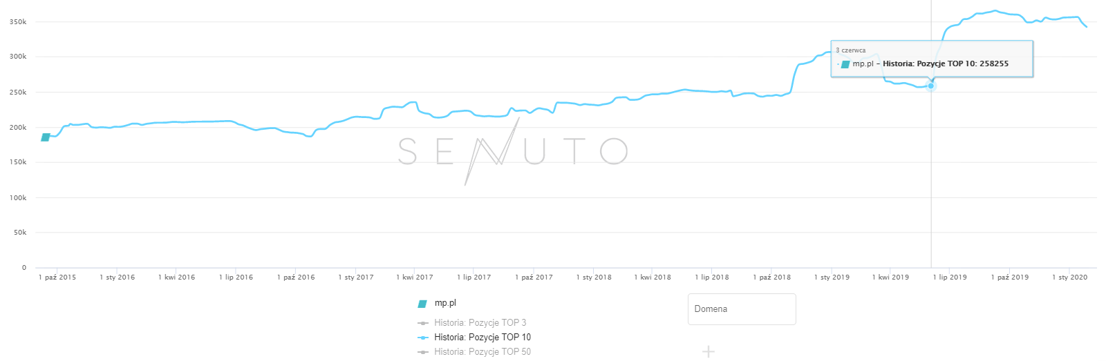1106x361 pixels.
Task: Click teal mp.pl marker at chart line start
Action: pos(46,137)
